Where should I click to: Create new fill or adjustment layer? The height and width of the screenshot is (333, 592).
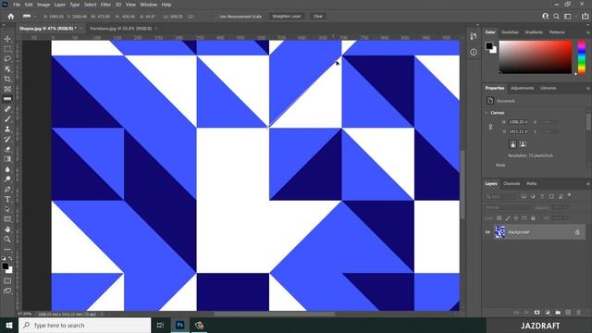548,313
